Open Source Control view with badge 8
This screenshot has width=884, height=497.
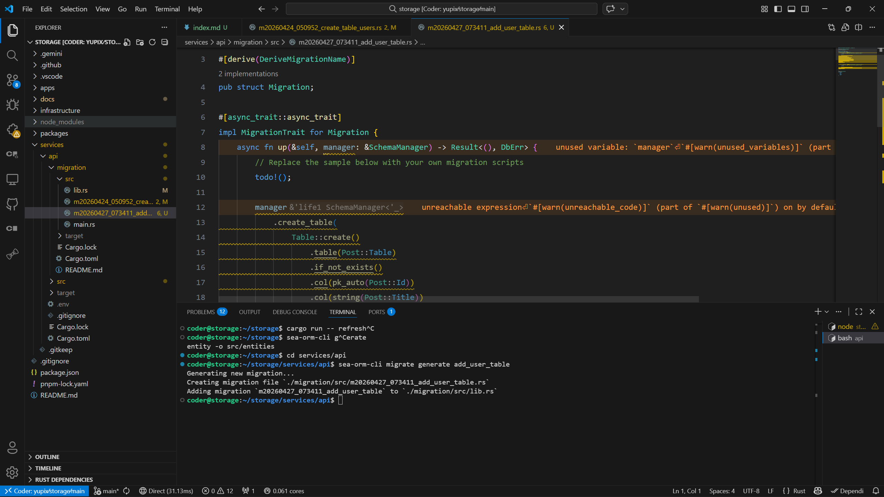tap(12, 80)
